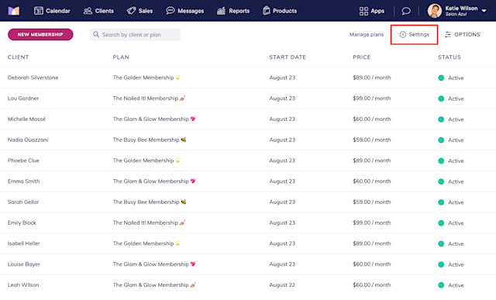
Task: Click the app logo in top bar
Action: (x=14, y=11)
